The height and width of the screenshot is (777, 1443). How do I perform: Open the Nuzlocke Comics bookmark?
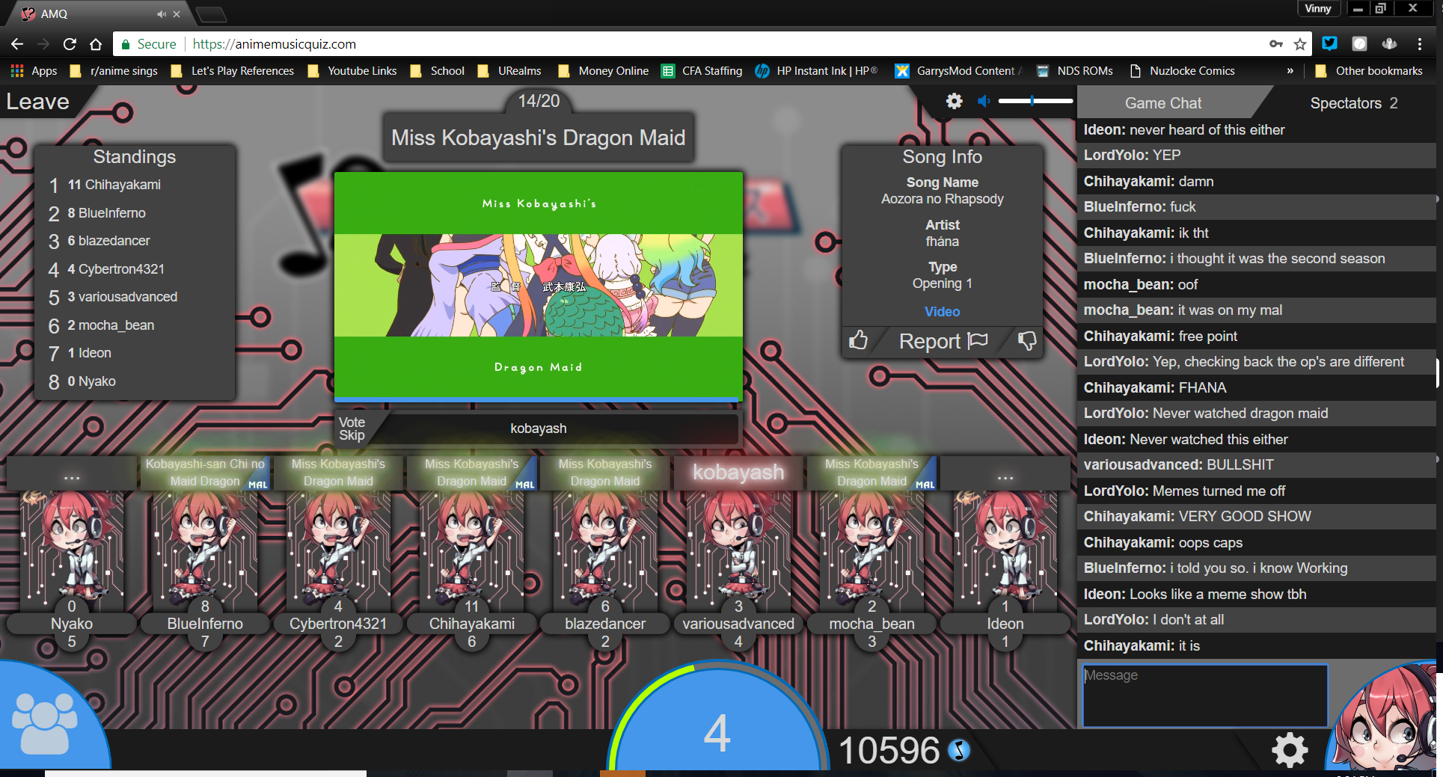1182,71
